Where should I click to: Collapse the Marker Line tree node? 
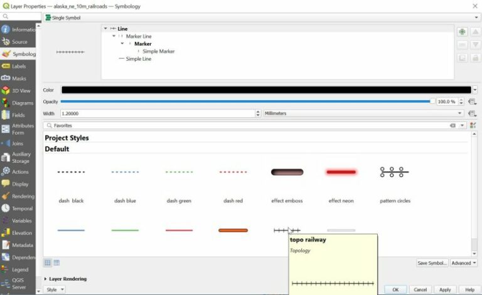coord(114,36)
